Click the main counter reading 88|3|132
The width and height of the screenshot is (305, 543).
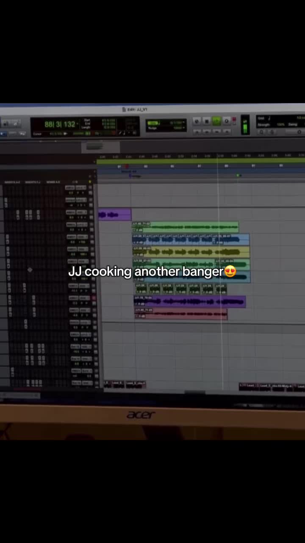click(60, 124)
